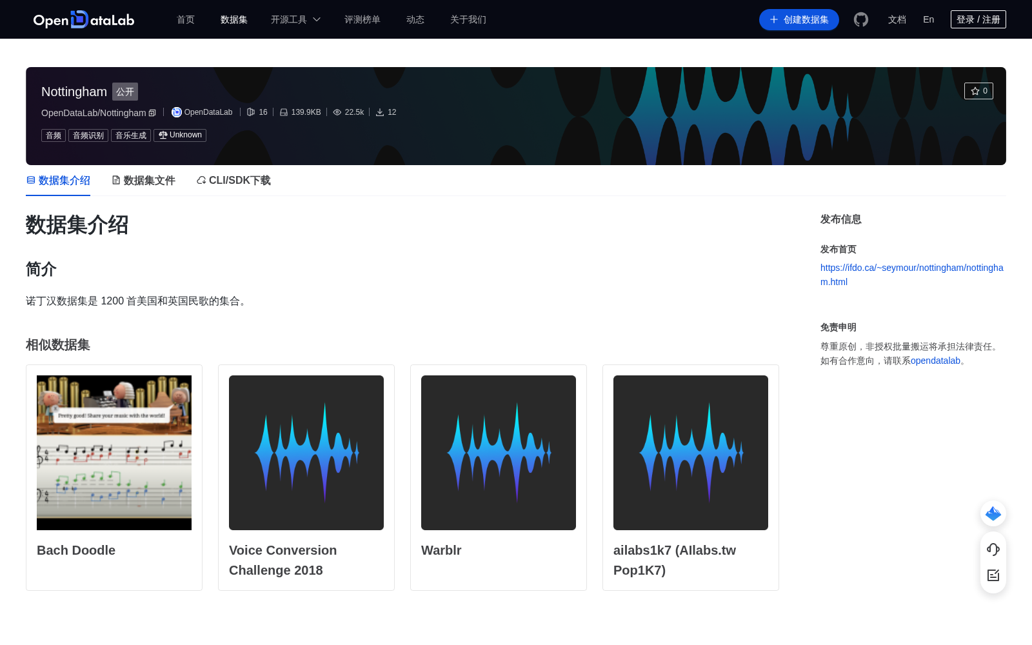Screen dimensions: 1032x645
Task: Click the Nottingham dataset title
Action: pyautogui.click(x=74, y=92)
